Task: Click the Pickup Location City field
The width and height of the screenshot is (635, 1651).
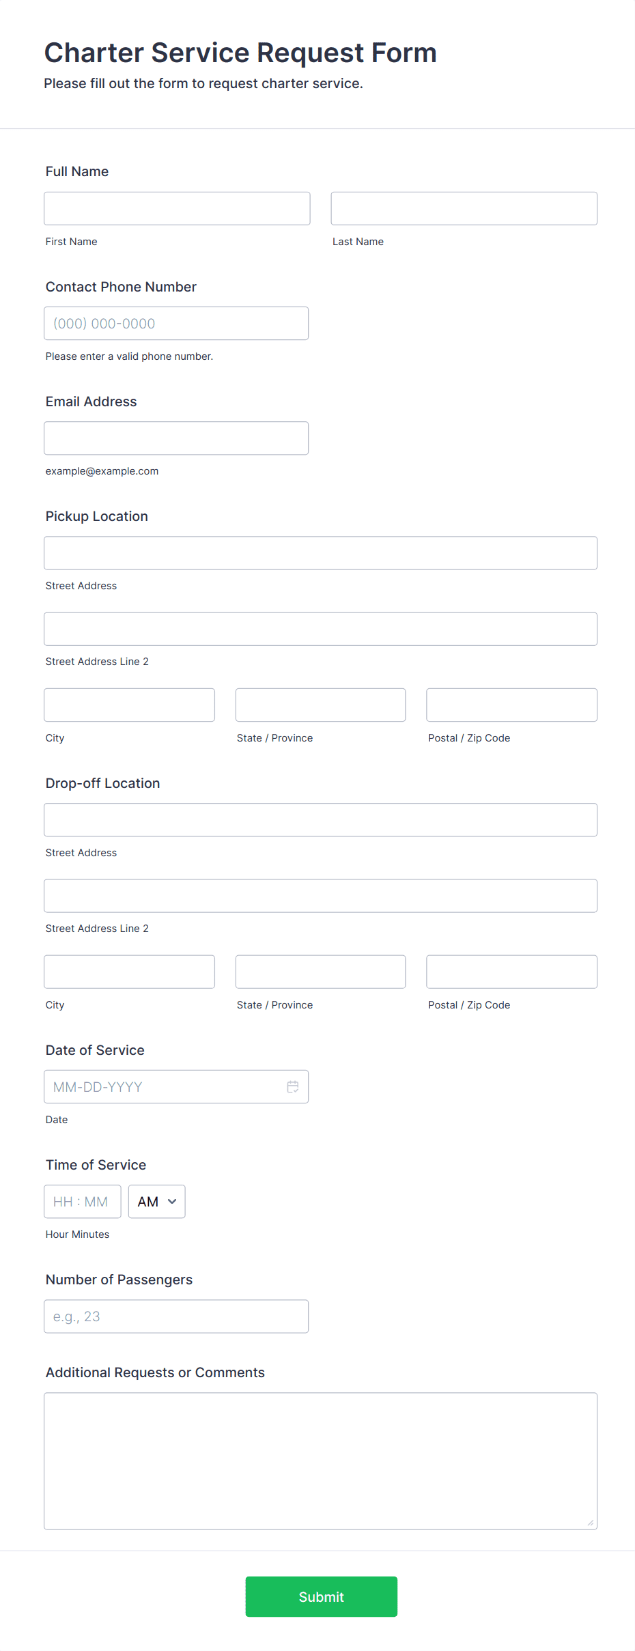Action: pyautogui.click(x=129, y=705)
